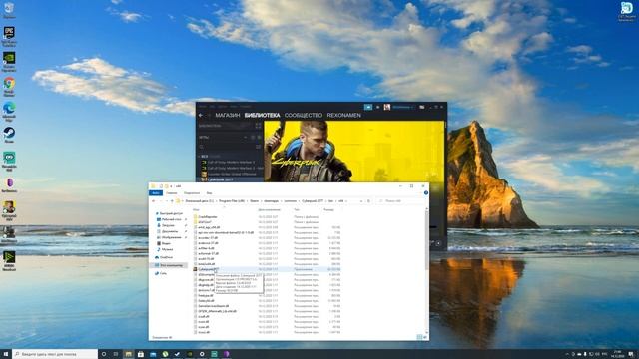Image resolution: width=639 pixels, height=359 pixels.
Task: Click Cyberpunk 2077 in the address path
Action: [x=313, y=201]
